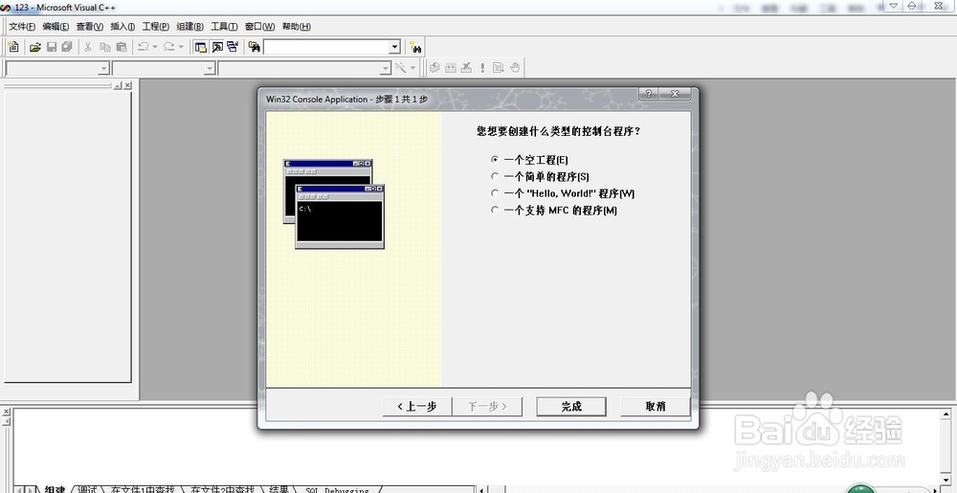
Task: Open the 帮助(H) menu
Action: tap(296, 26)
